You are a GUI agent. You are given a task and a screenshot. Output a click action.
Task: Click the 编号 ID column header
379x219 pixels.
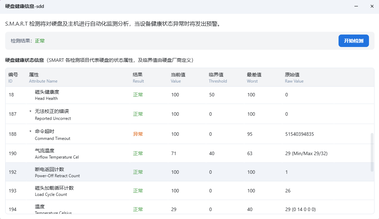click(x=13, y=77)
